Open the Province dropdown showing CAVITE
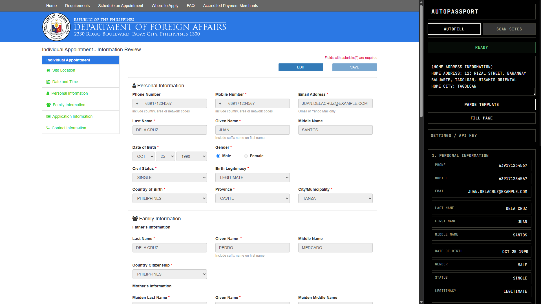The width and height of the screenshot is (541, 304). click(x=253, y=198)
